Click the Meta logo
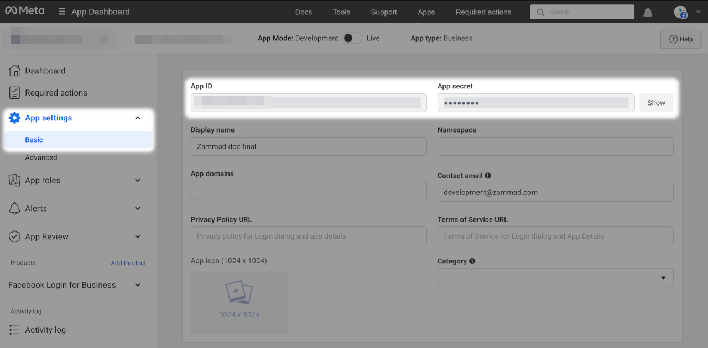 pyautogui.click(x=24, y=11)
